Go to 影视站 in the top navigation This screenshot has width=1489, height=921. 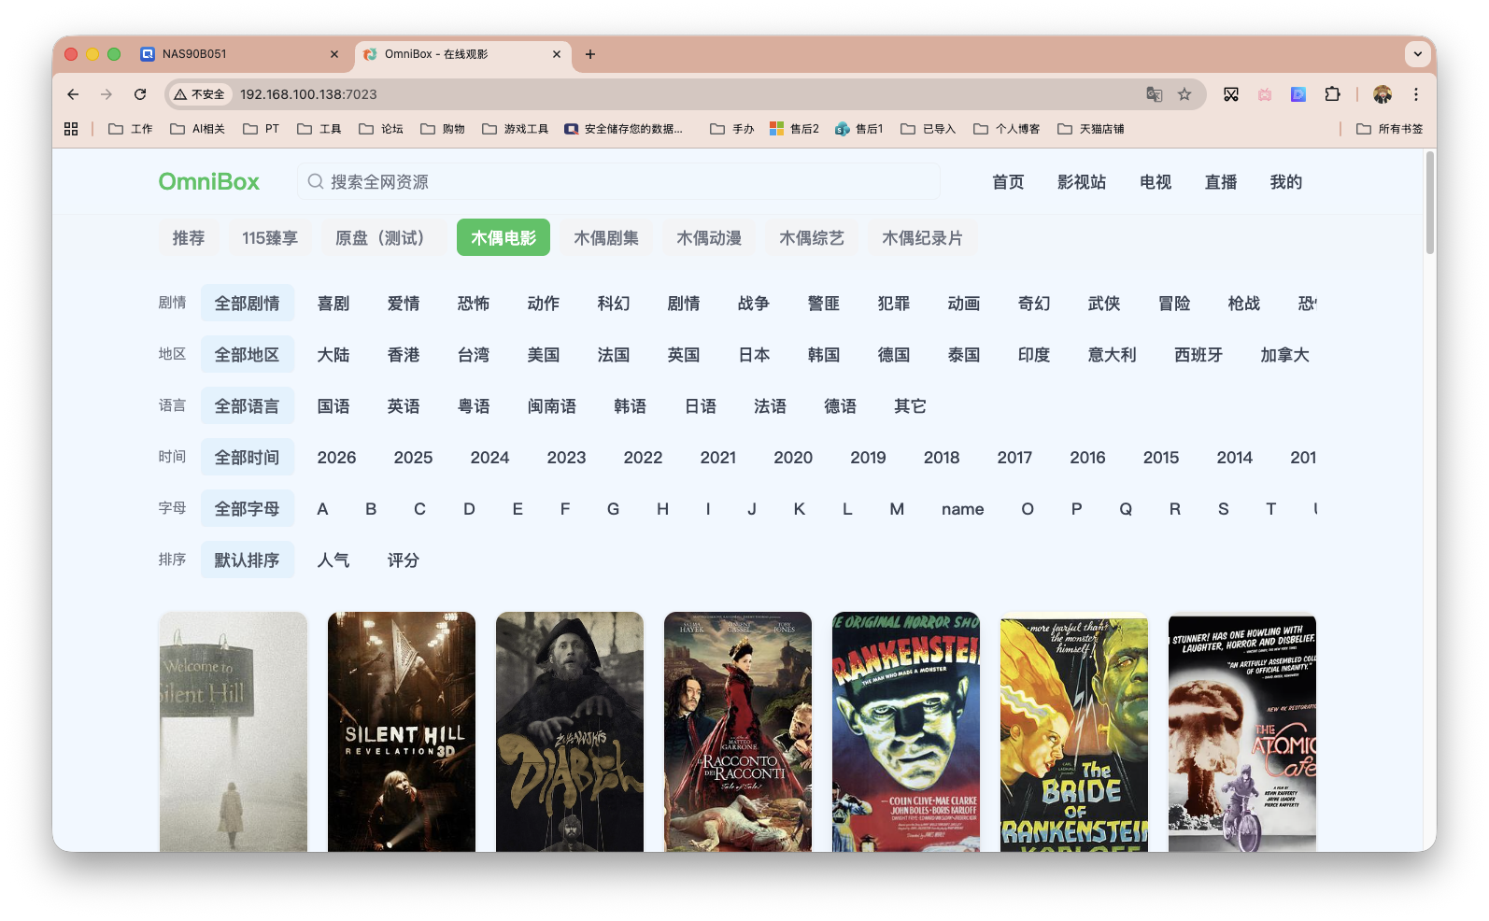click(x=1082, y=182)
